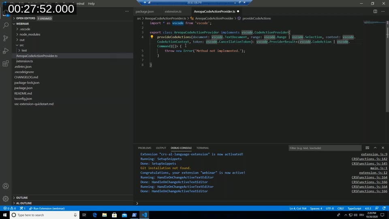The image size is (389, 219).
Task: Split the editor to the right
Action: 375,11
